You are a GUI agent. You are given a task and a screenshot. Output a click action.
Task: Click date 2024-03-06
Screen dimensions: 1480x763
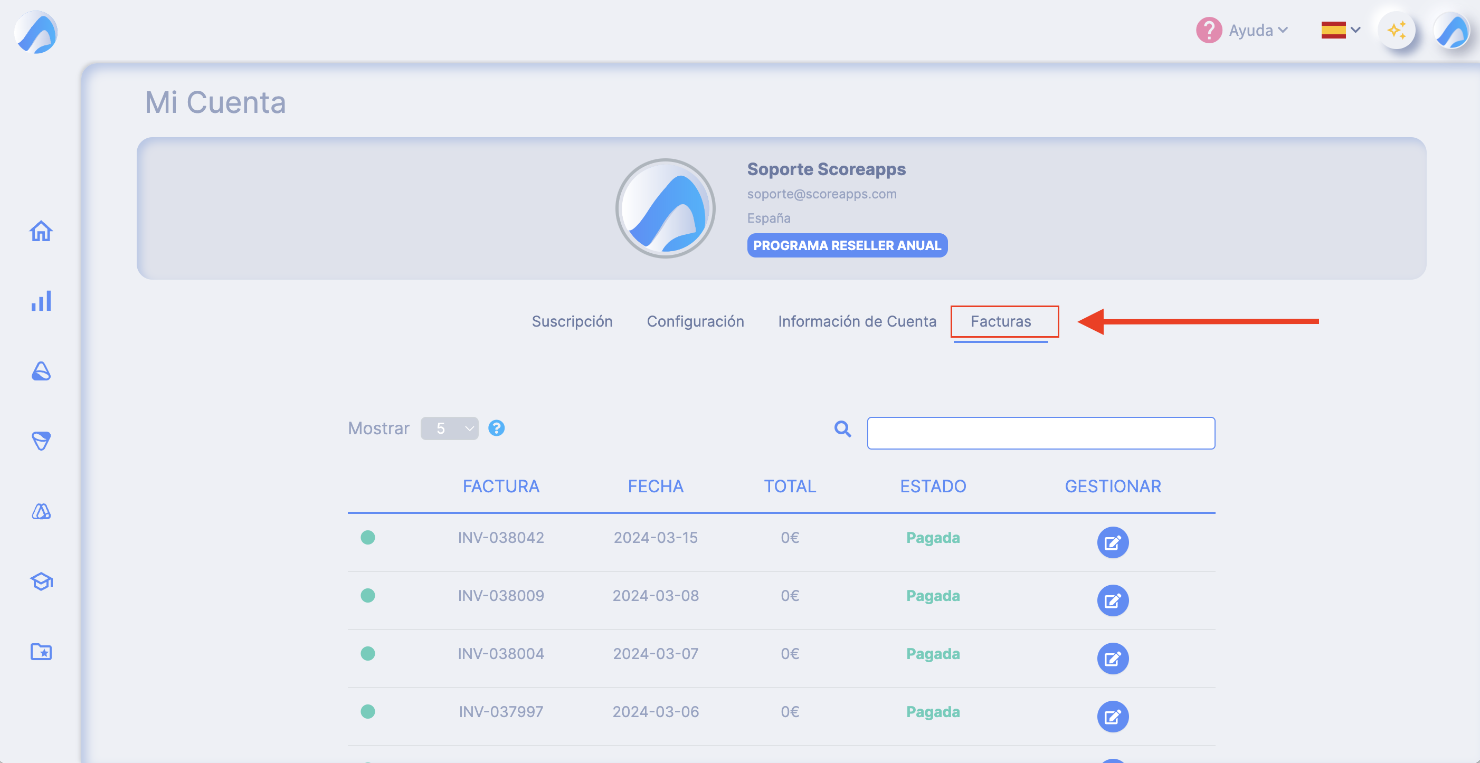click(x=656, y=711)
